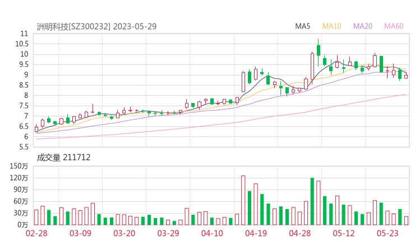The height and width of the screenshot is (246, 415).
Task: Click the date label 03-09
Action: 80,233
